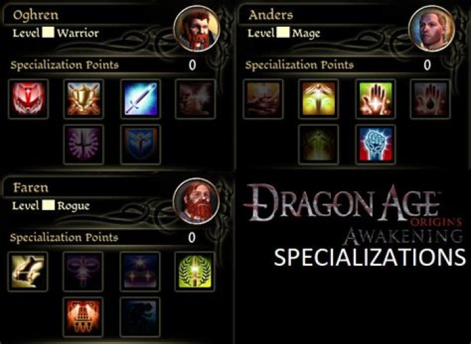
Task: Select Anders' yellow-green Spirit Healer icon
Action: [x=319, y=99]
